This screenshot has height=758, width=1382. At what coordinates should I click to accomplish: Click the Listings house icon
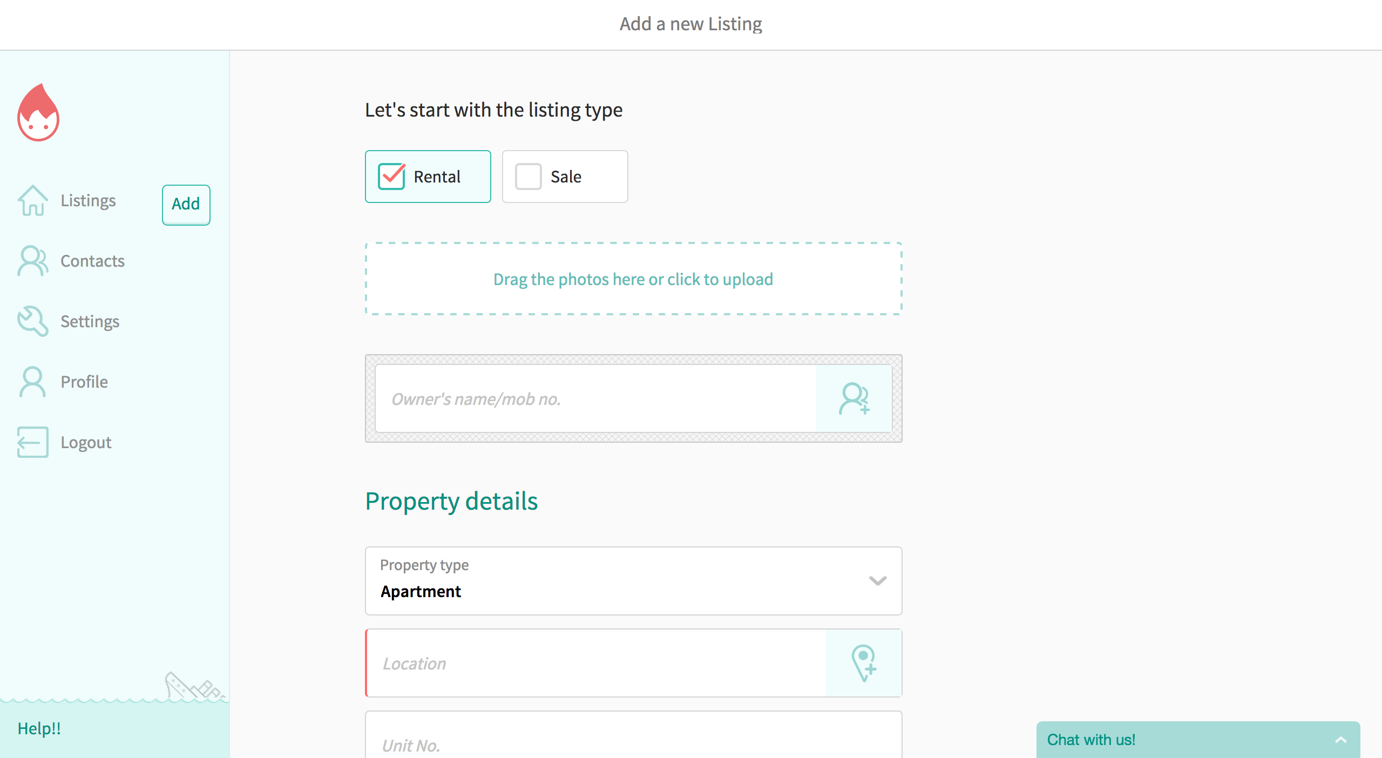point(33,200)
